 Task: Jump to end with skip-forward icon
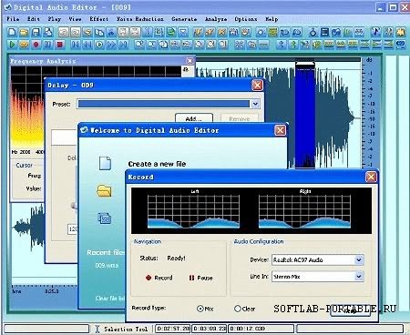[123, 45]
